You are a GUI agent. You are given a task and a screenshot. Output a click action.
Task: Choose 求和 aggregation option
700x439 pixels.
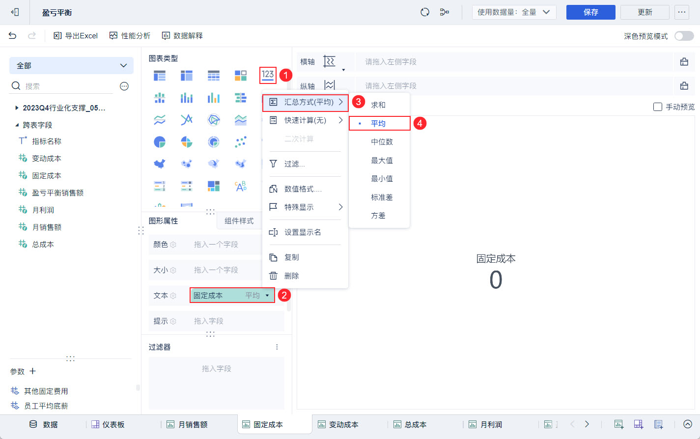point(379,105)
